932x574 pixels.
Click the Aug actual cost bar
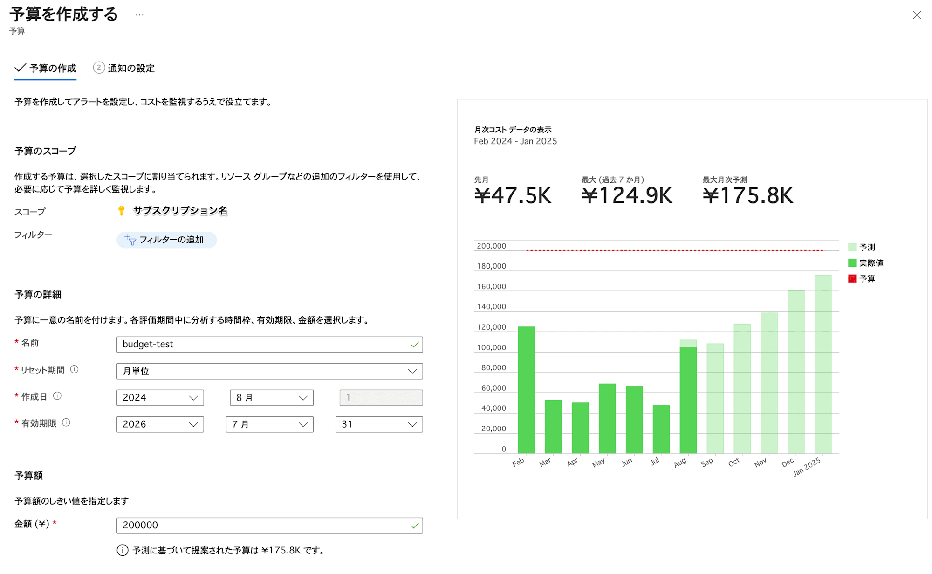click(688, 401)
